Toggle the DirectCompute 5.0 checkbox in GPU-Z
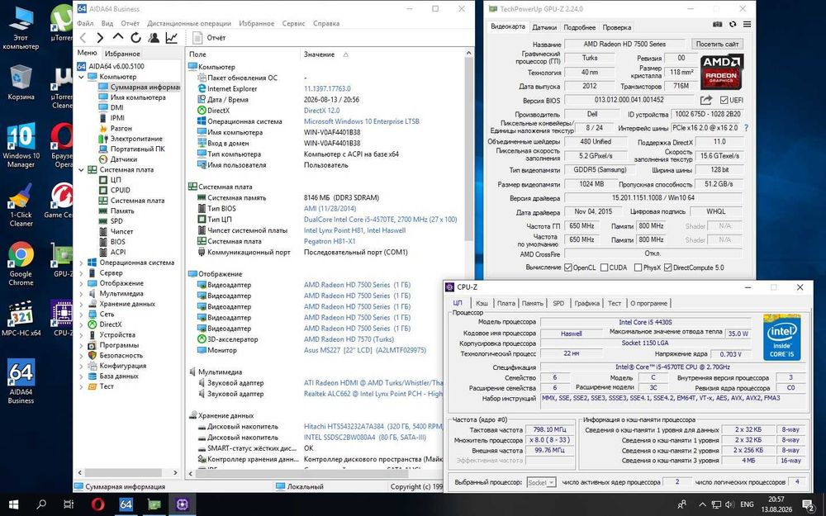Viewport: 826px width, 516px height. (668, 267)
